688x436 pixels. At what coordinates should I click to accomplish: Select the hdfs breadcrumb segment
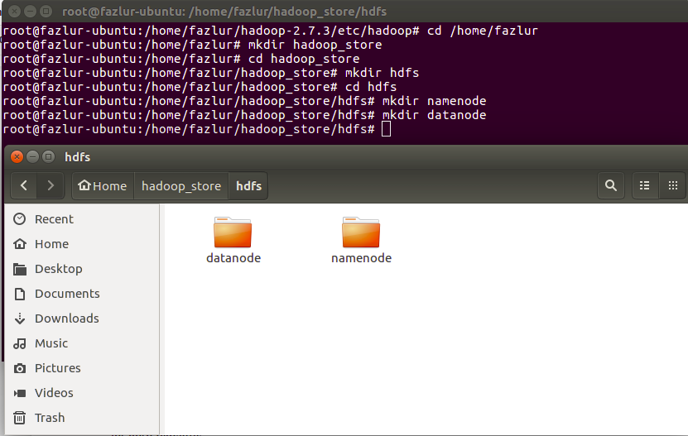coord(248,186)
